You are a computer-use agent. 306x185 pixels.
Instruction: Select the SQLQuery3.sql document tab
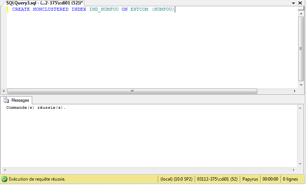click(x=44, y=3)
